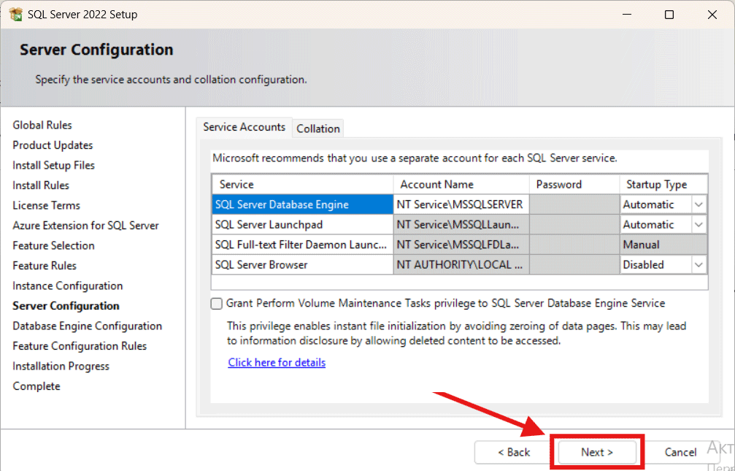The height and width of the screenshot is (471, 735).
Task: Cancel the SQL Server installation
Action: coord(680,452)
